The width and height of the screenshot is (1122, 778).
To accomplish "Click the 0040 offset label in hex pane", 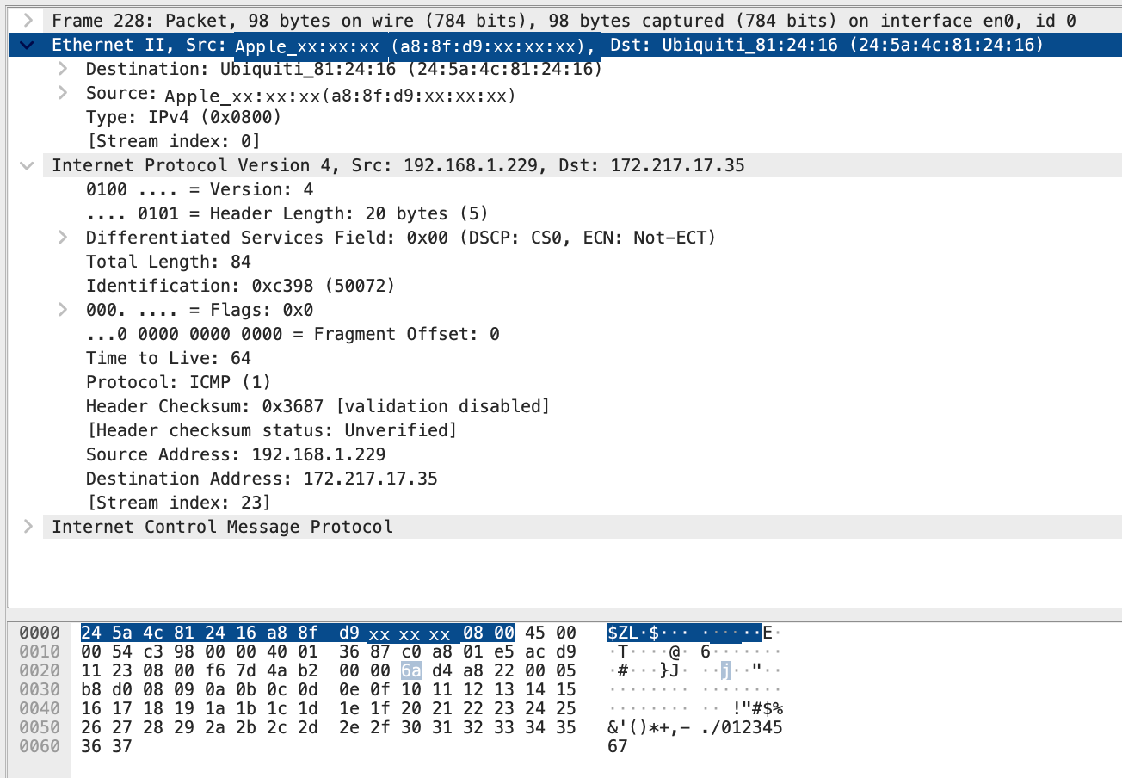I will click(40, 709).
